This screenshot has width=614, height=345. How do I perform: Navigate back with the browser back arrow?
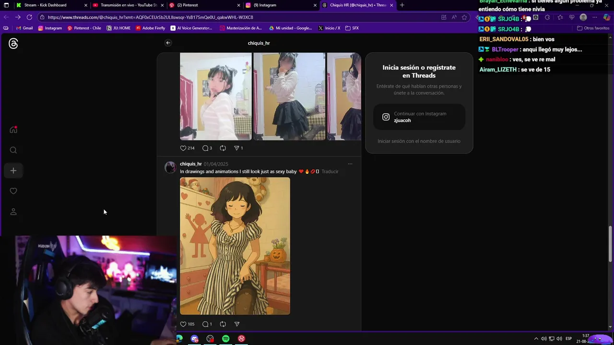(x=6, y=17)
